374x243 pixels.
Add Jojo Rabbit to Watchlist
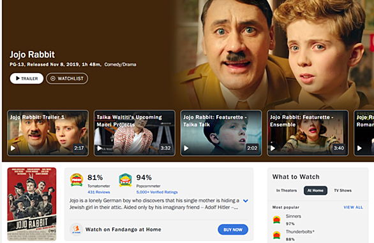67,78
